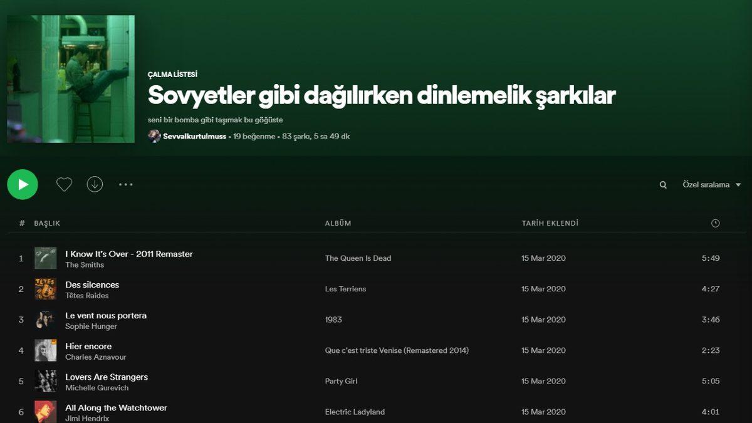
Task: Open the album The Queen Is Dead
Action: click(x=358, y=258)
